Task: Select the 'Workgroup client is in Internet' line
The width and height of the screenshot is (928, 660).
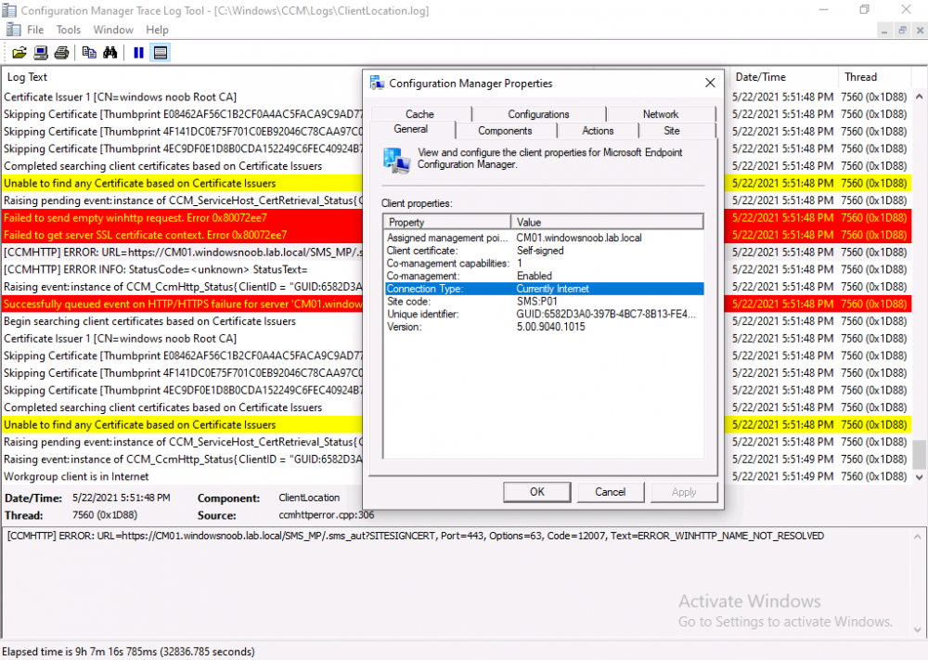Action: click(x=182, y=476)
